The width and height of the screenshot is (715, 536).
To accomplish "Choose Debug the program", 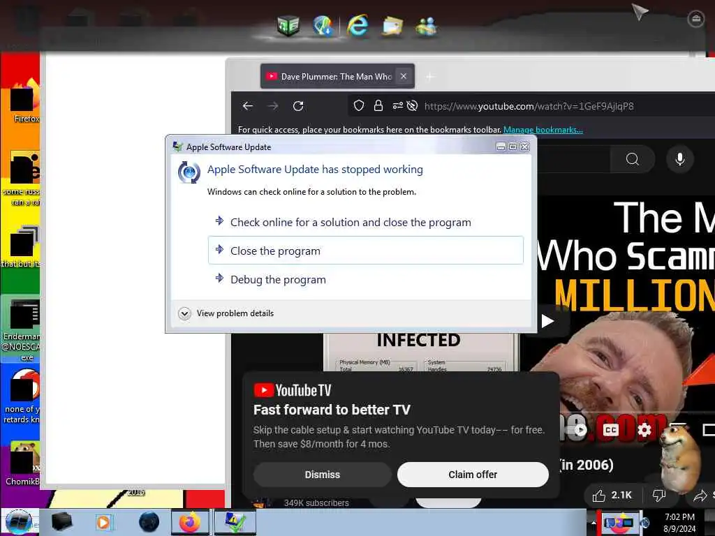I will pyautogui.click(x=366, y=279).
